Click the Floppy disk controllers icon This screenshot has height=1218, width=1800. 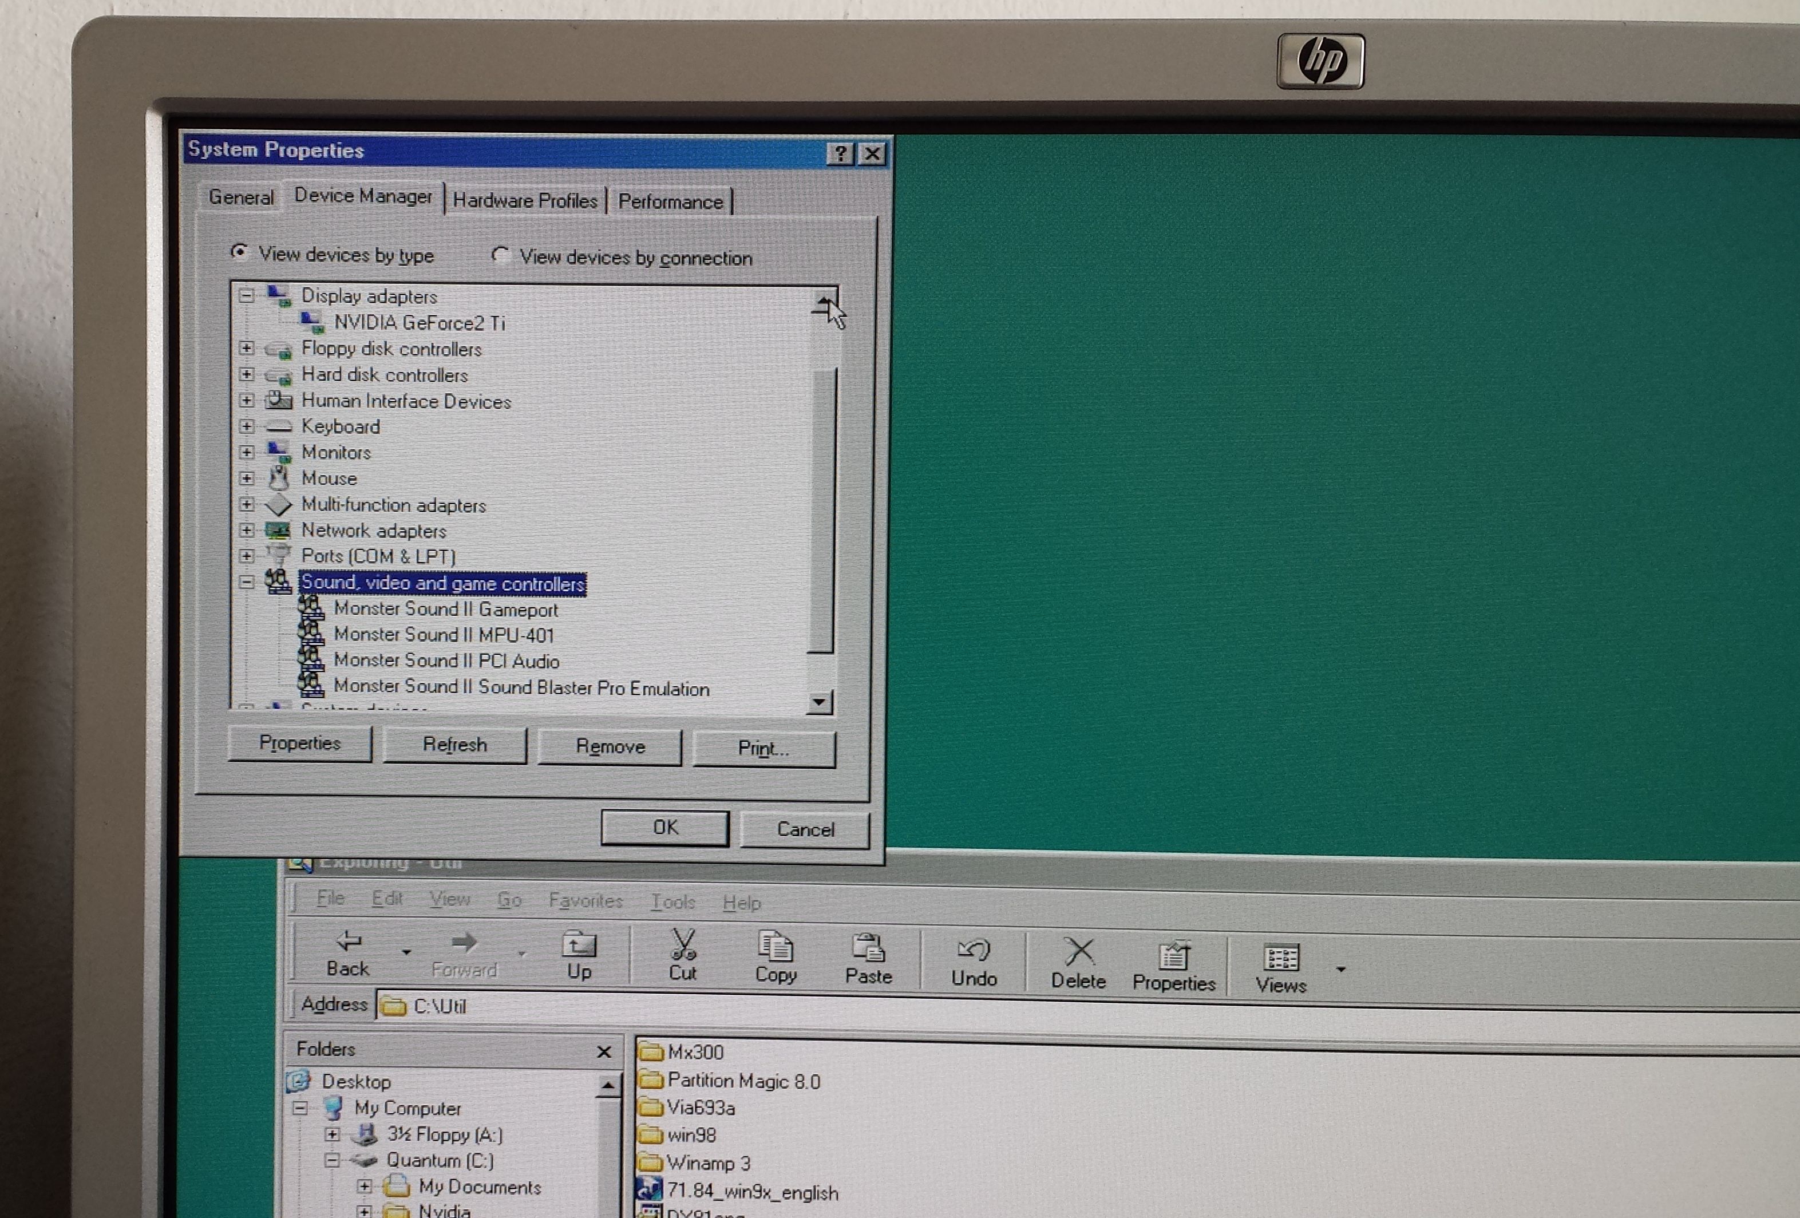point(279,350)
